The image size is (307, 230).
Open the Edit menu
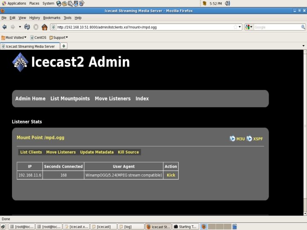(x=12, y=18)
